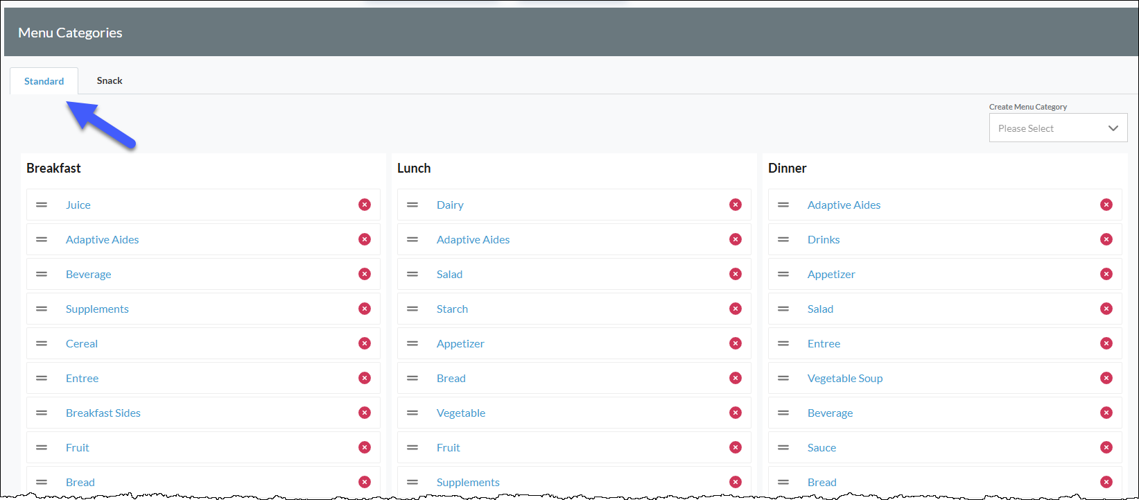This screenshot has width=1139, height=500.
Task: Open Lunch Bread link
Action: pyautogui.click(x=451, y=378)
